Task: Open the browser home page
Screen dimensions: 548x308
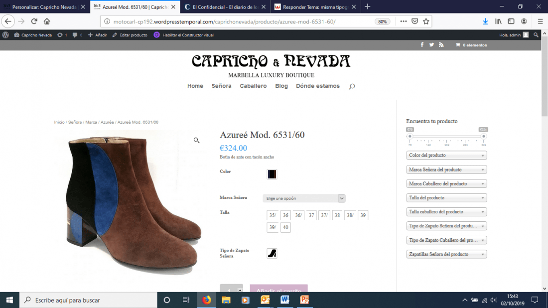Action: (x=47, y=21)
